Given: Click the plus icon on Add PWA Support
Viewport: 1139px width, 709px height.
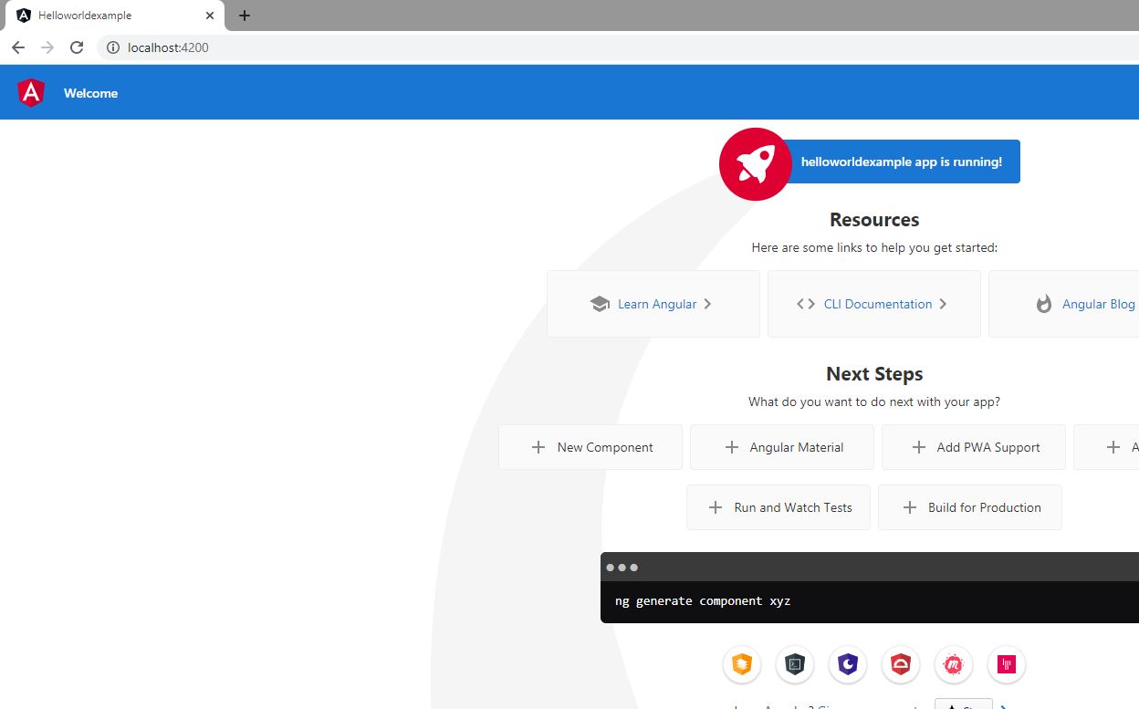Looking at the screenshot, I should click(x=919, y=447).
